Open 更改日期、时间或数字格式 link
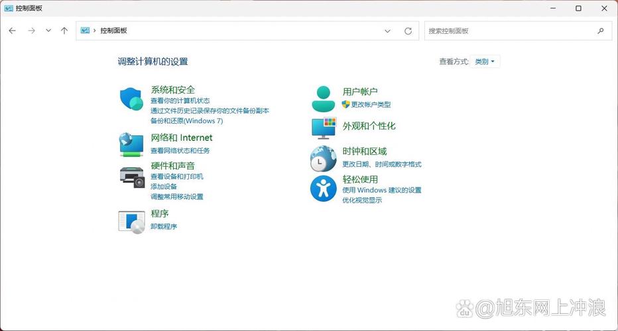The image size is (618, 331). (x=382, y=165)
